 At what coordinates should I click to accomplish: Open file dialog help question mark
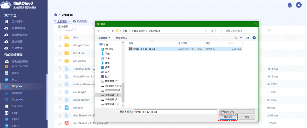254,38
